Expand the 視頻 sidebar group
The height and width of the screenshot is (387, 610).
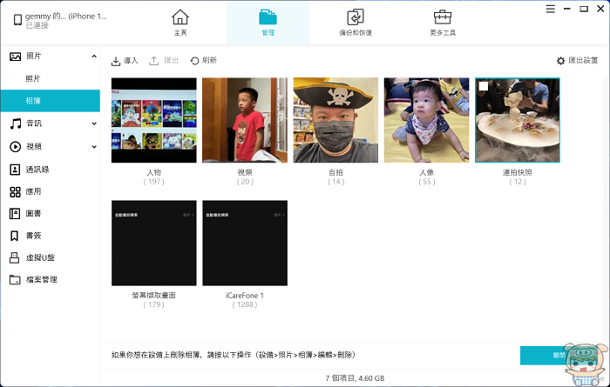(94, 147)
